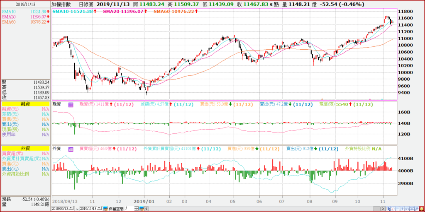425x212 pixels.
Task: Click the apply icon before 保留空間
Action: (x=105, y=209)
